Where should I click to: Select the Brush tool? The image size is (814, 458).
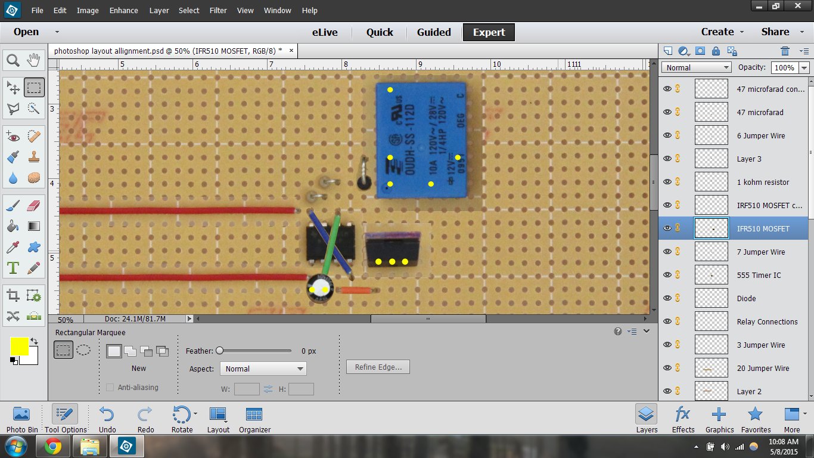click(13, 206)
